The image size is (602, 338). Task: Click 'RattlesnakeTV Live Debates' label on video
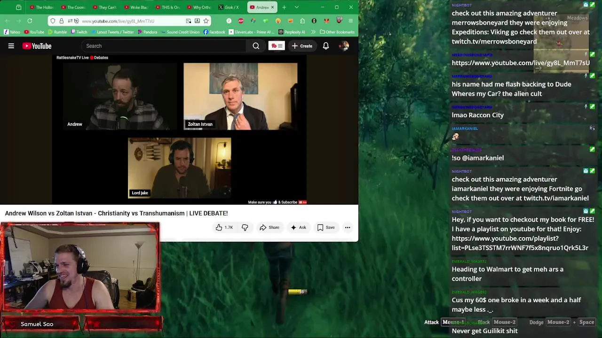[x=82, y=57]
